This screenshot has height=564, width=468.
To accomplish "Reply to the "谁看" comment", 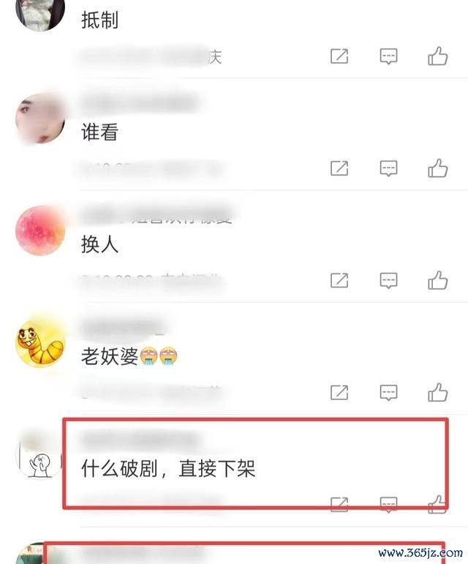I will pos(388,168).
